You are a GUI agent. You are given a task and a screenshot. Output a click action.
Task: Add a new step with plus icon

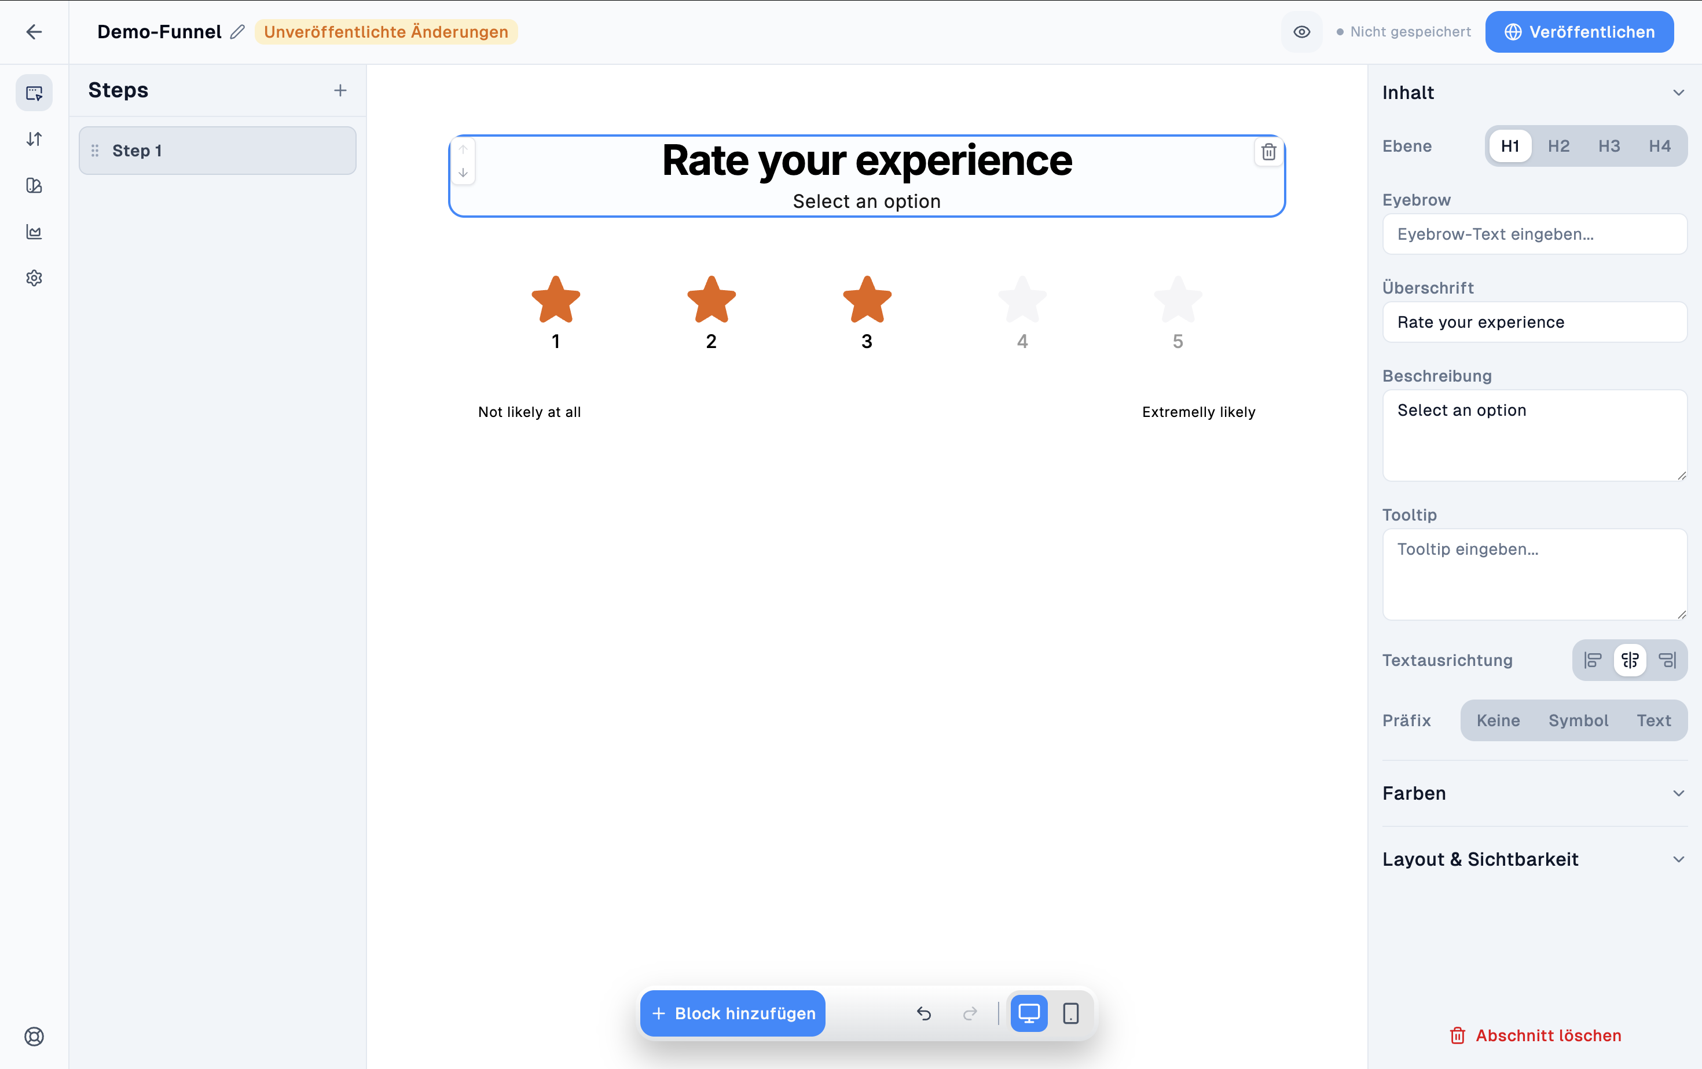point(340,90)
